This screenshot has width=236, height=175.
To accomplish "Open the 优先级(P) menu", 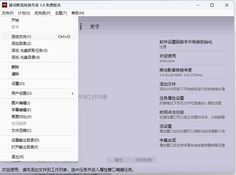I will [x=42, y=13].
